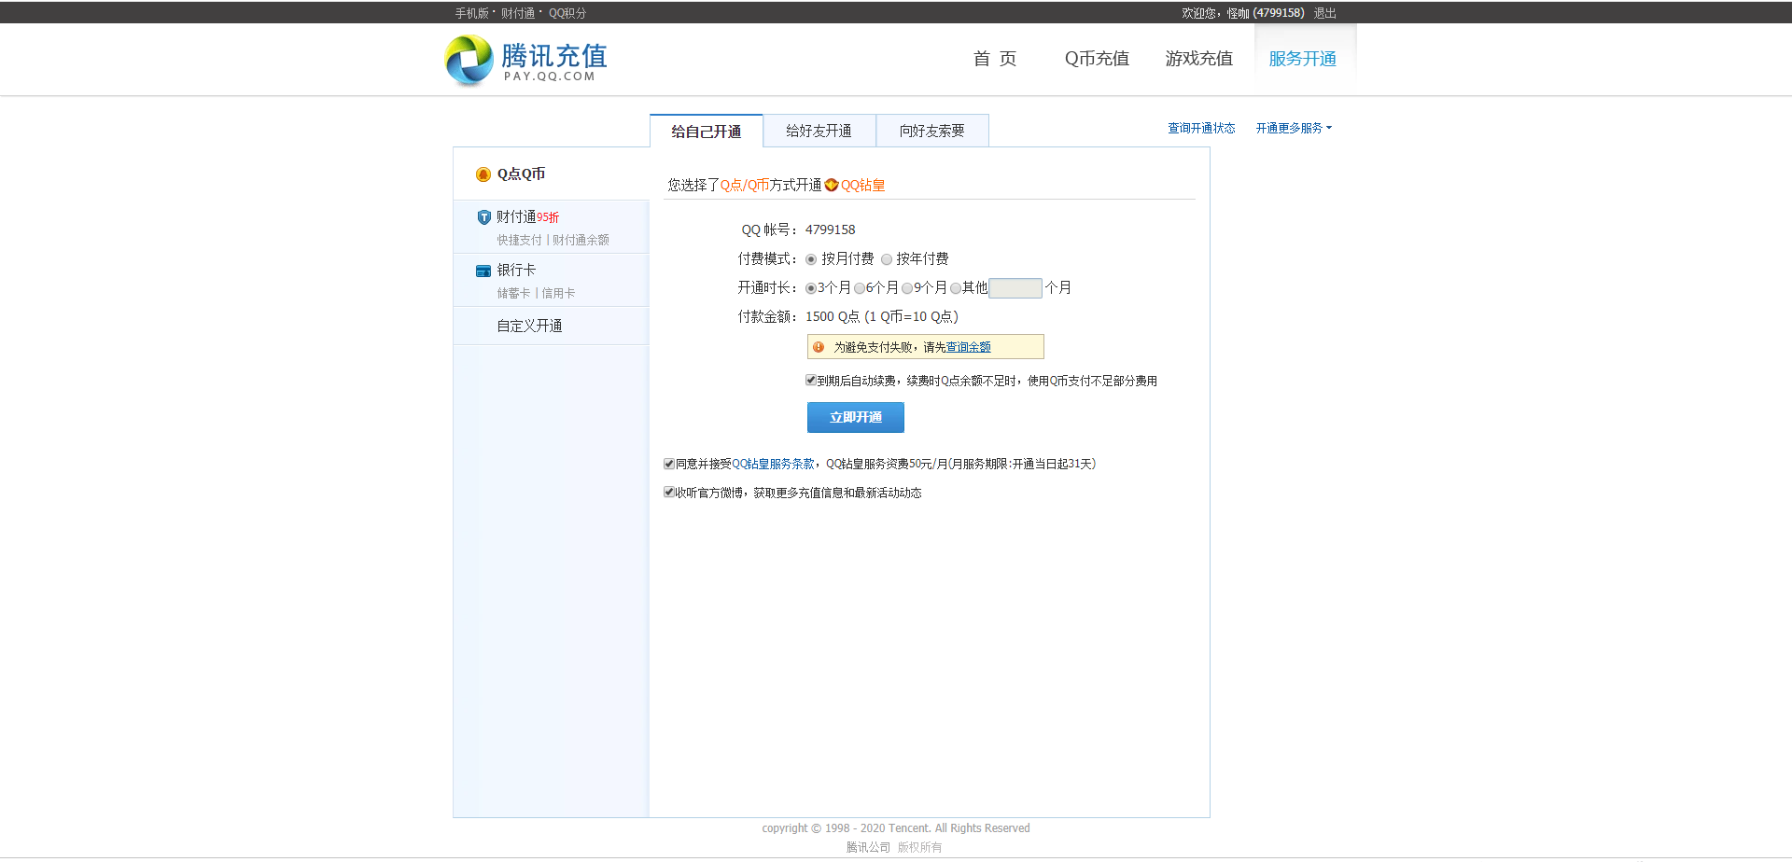Image resolution: width=1792 pixels, height=862 pixels.
Task: Open the Q币充值 navigation menu
Action: click(x=1097, y=58)
